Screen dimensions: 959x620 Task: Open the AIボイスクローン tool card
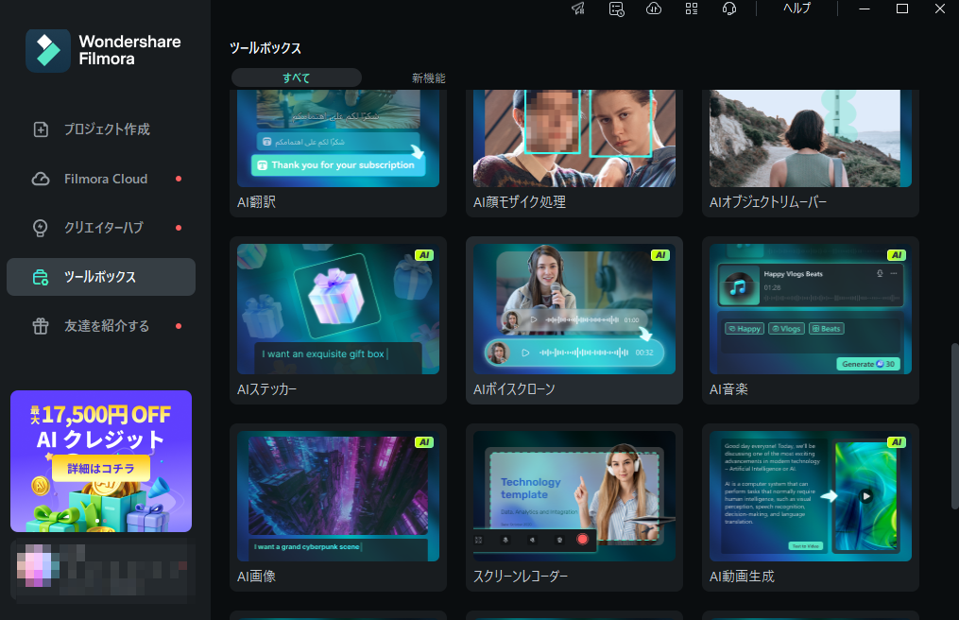point(574,320)
